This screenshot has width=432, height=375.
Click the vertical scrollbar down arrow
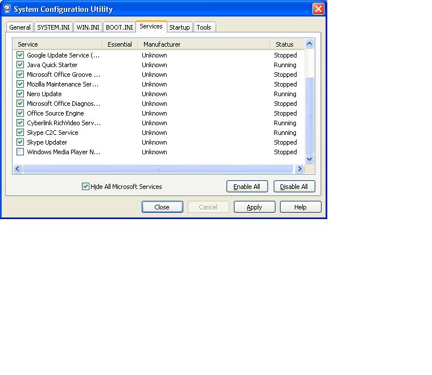[310, 159]
